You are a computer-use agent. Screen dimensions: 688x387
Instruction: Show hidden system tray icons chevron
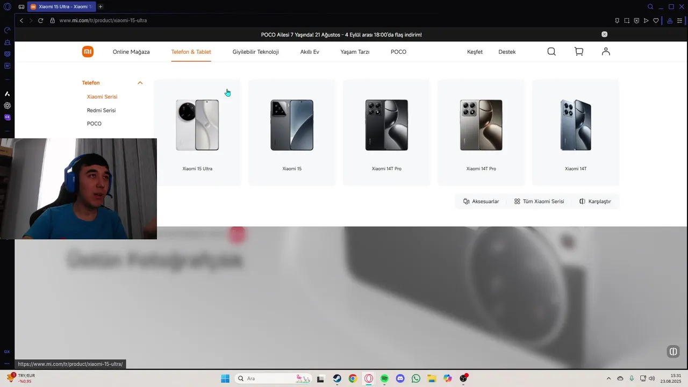(608, 378)
